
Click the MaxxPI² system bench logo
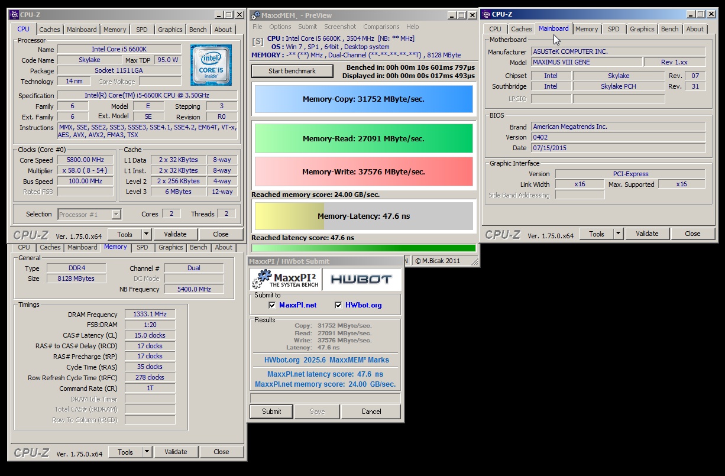coord(286,280)
